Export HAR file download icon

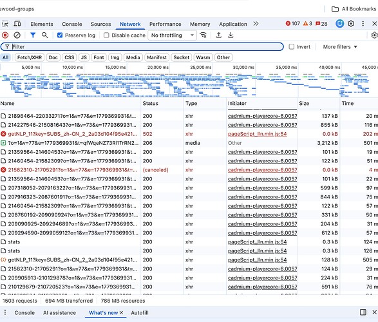pyautogui.click(x=231, y=35)
